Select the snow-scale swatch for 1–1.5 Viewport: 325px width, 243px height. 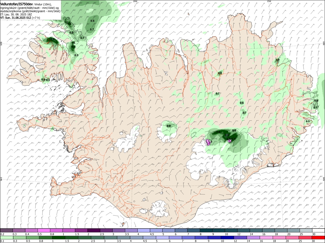pos(69,230)
